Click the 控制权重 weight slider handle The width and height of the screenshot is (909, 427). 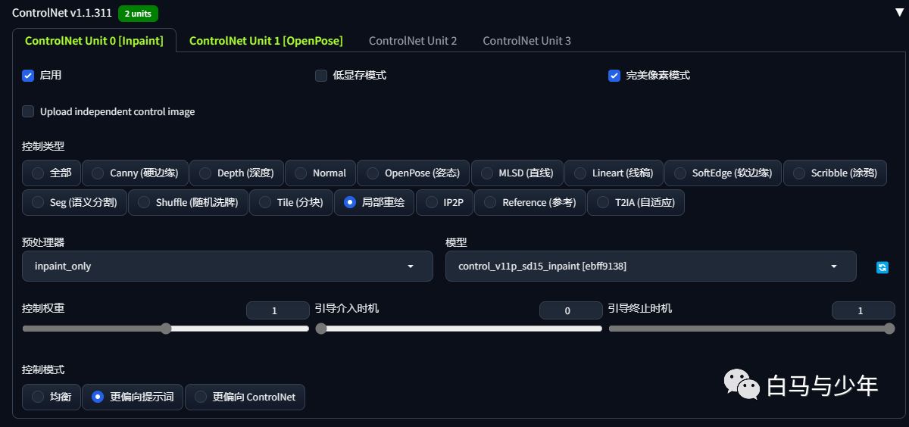pyautogui.click(x=166, y=329)
